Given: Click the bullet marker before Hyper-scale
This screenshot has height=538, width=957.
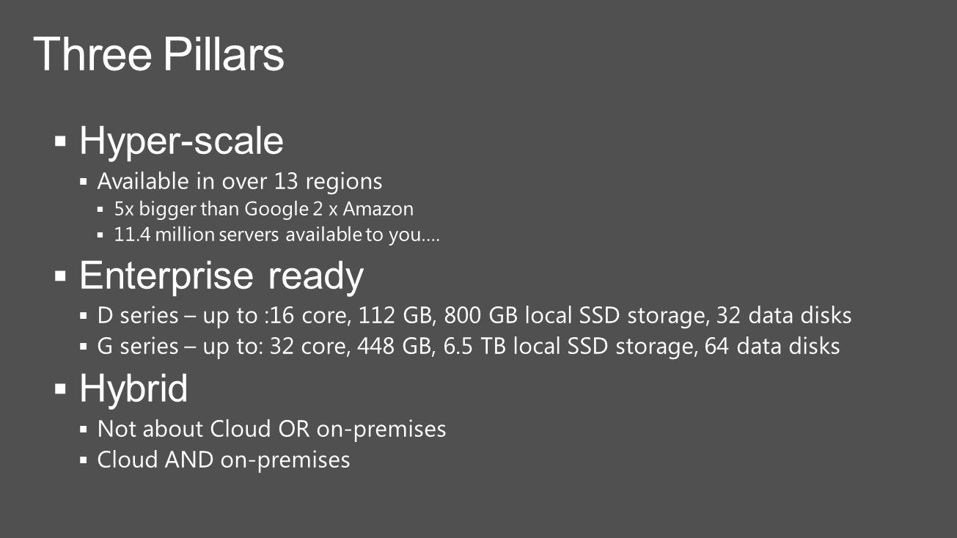Looking at the screenshot, I should pos(62,139).
